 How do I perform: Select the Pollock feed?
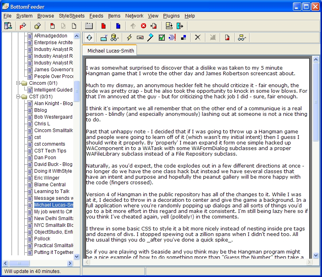(x=42, y=239)
